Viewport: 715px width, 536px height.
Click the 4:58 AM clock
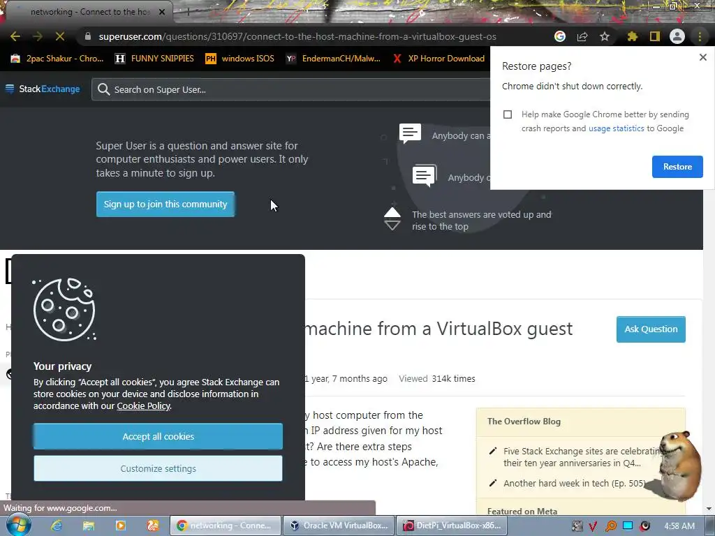coord(679,526)
